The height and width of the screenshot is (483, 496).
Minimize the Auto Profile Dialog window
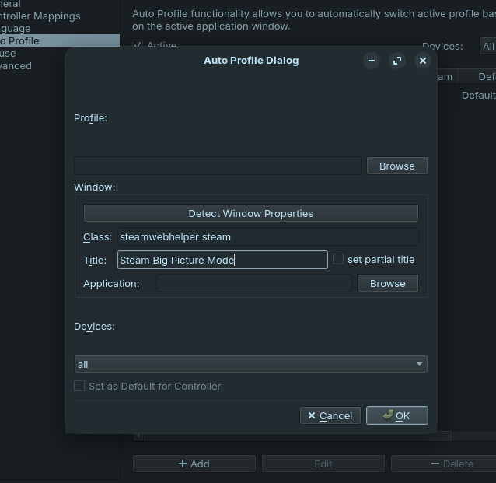[372, 61]
